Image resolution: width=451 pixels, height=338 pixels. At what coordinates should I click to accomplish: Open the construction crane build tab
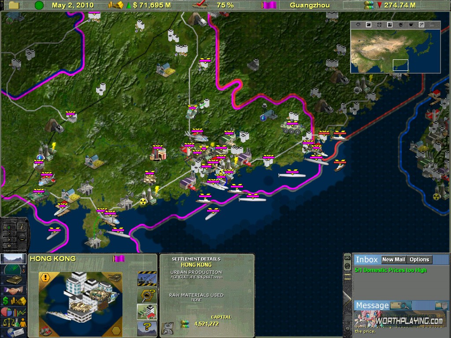pos(146,278)
